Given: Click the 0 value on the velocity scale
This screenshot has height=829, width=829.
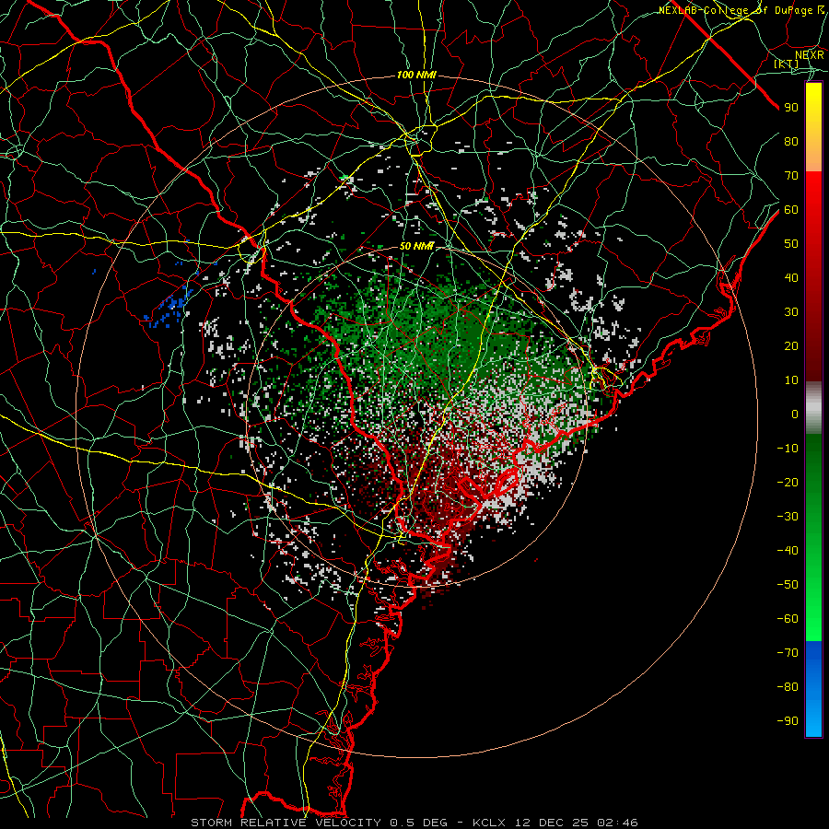Looking at the screenshot, I should [795, 414].
